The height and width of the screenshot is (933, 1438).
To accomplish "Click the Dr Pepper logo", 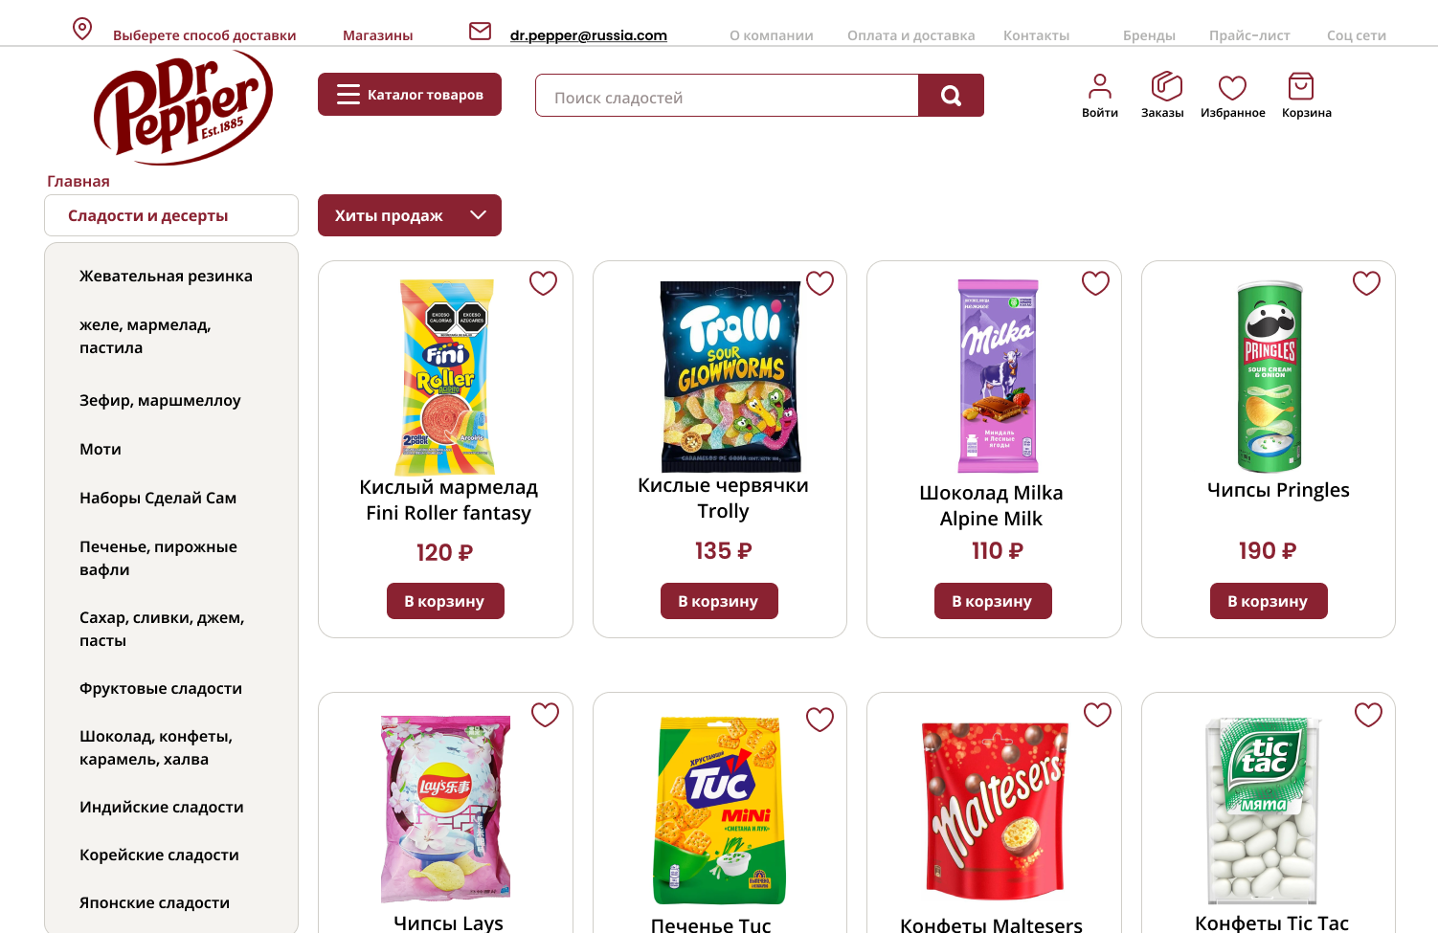I will (183, 107).
